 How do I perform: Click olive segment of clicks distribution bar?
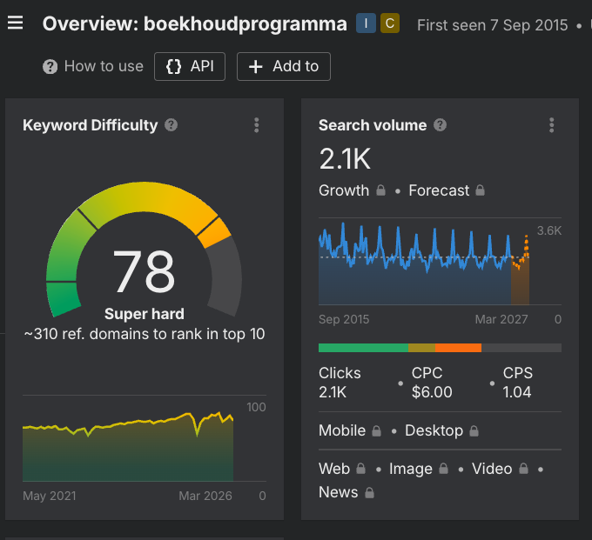421,348
